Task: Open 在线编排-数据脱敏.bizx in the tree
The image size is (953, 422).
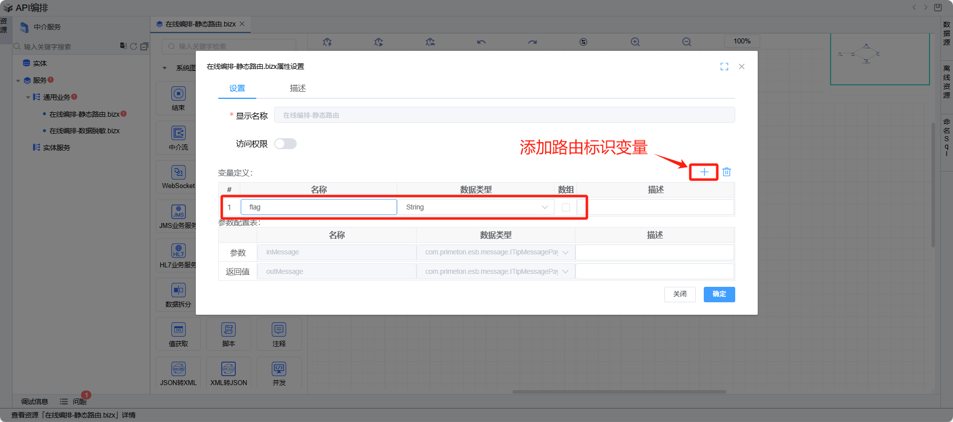Action: point(84,131)
